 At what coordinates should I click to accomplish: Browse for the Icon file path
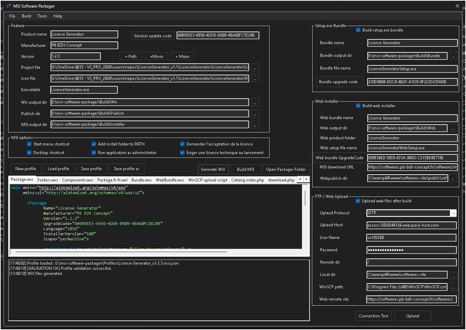pyautogui.click(x=255, y=78)
